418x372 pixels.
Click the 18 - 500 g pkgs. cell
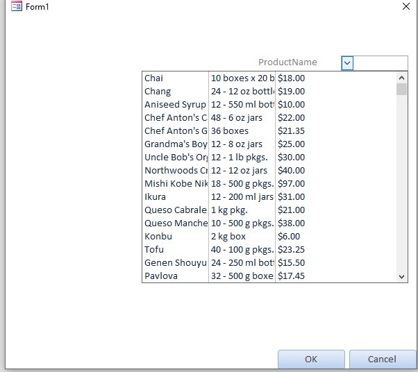click(x=242, y=184)
